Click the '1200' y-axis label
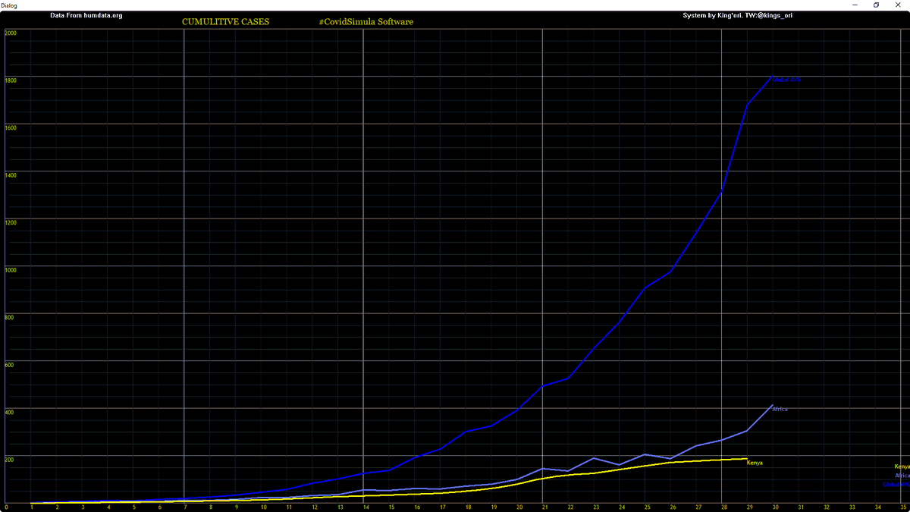Viewport: 910px width, 512px height. 11,223
